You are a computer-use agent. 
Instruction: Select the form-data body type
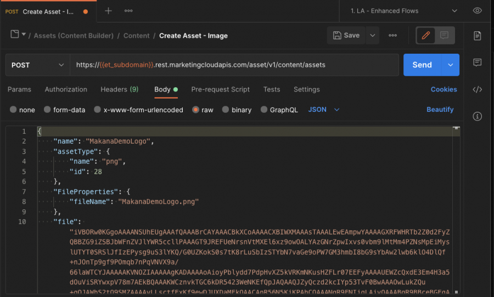[65, 110]
